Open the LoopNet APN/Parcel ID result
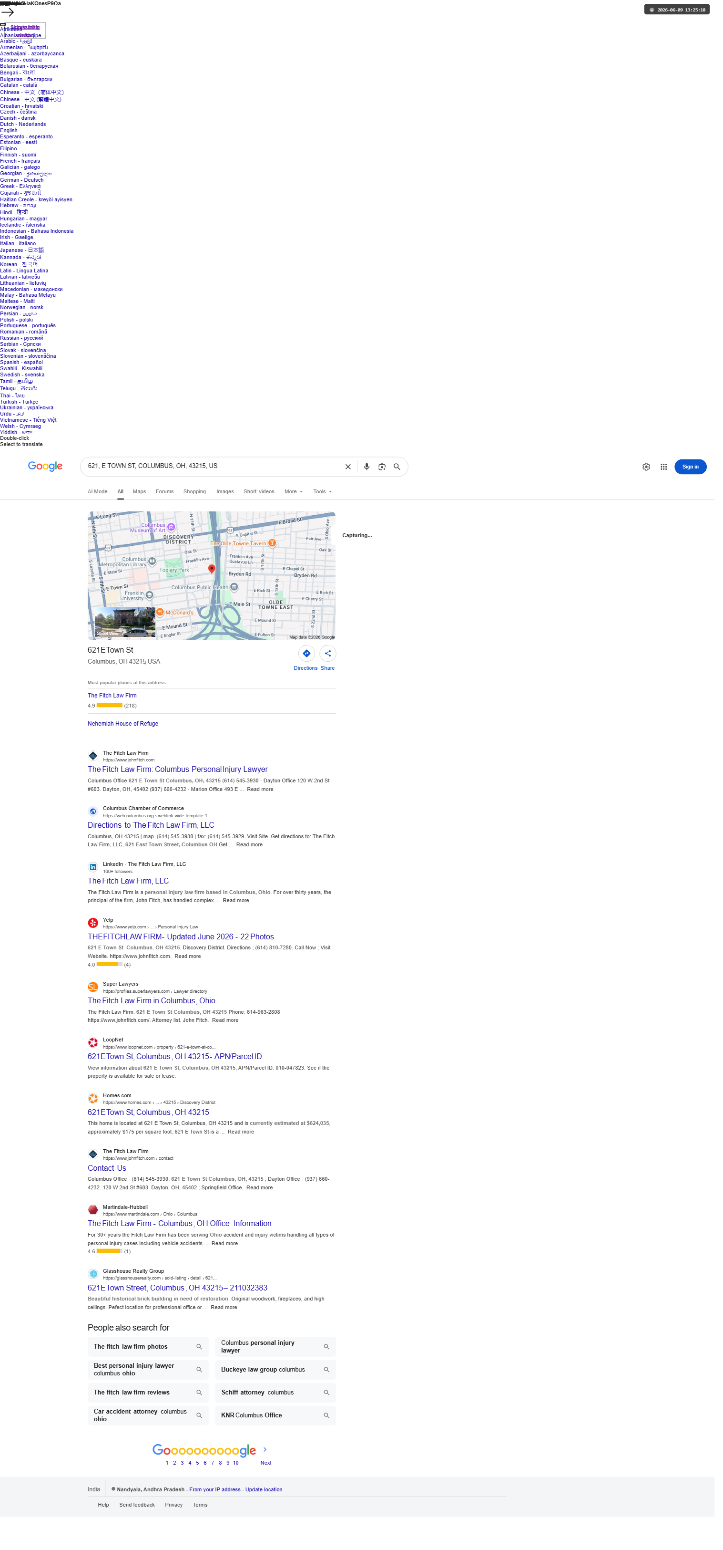This screenshot has width=723, height=1550. (x=177, y=1069)
